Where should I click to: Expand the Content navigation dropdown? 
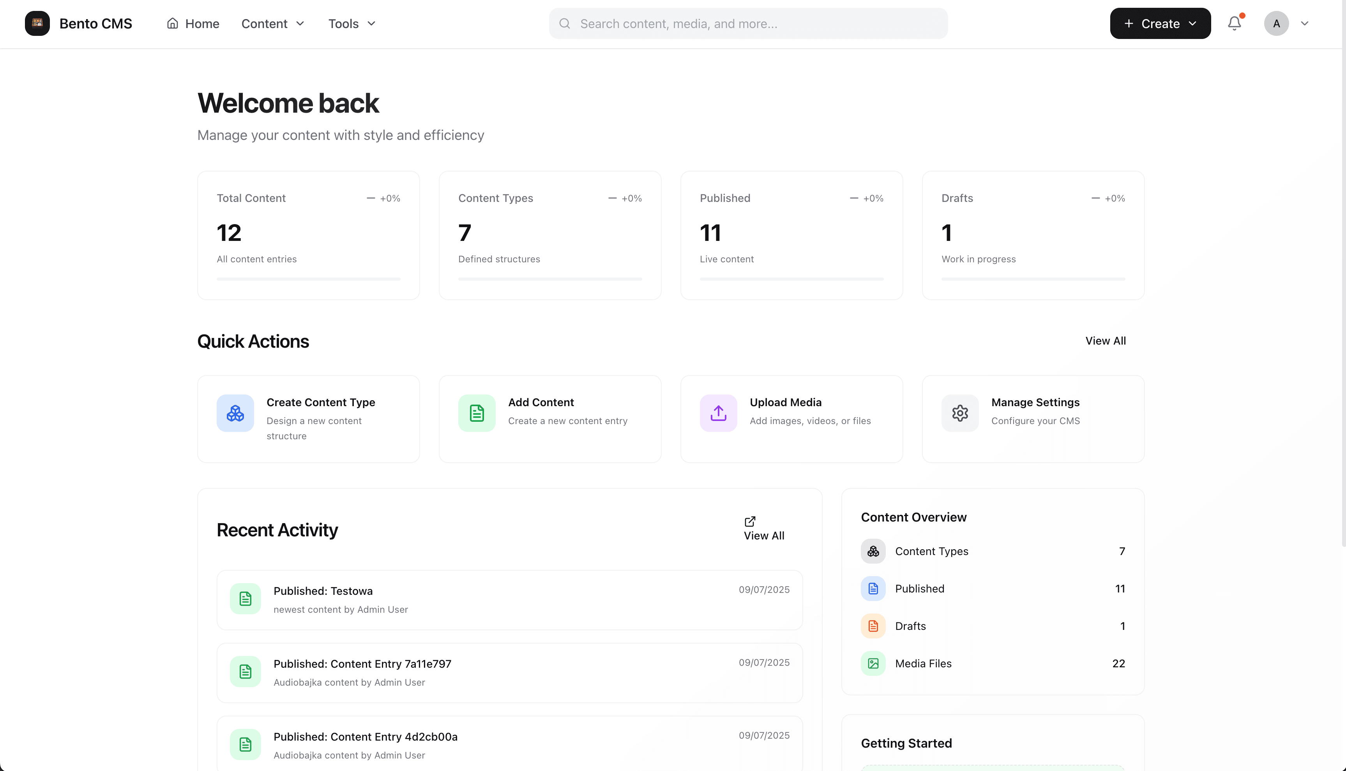point(300,24)
